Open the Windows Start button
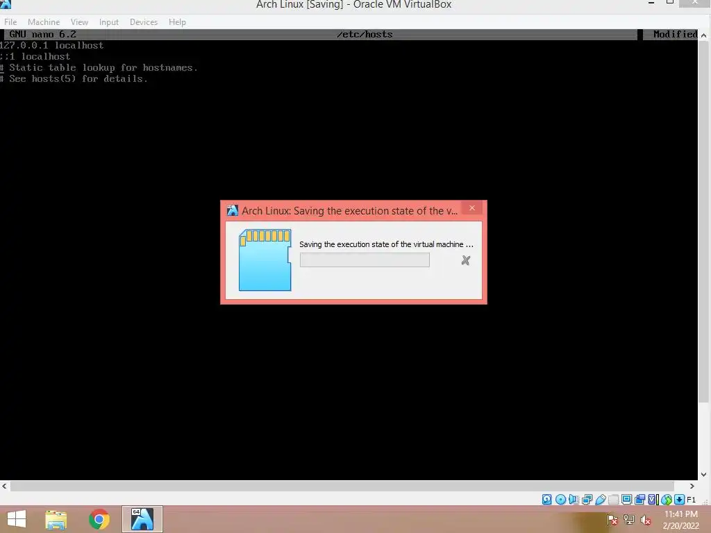 coord(17,519)
